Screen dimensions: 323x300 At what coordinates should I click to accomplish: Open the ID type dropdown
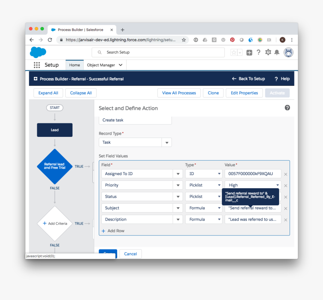(x=204, y=174)
